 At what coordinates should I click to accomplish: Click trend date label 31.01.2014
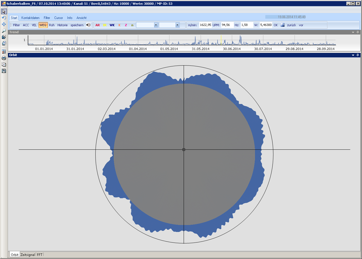75,49
